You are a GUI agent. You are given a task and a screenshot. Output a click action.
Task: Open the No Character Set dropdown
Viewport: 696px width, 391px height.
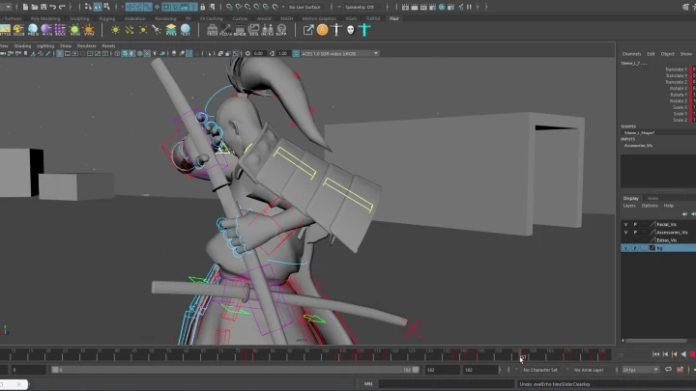coord(540,370)
